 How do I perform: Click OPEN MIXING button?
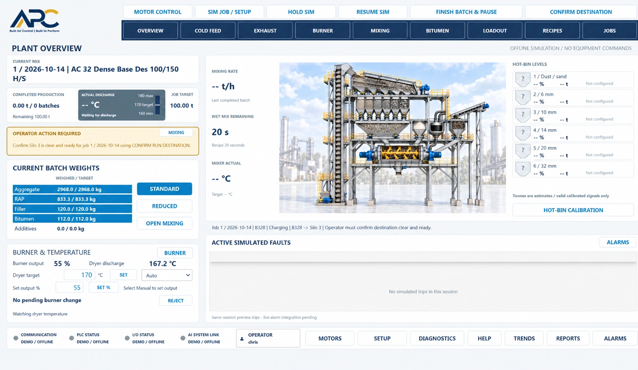[164, 223]
